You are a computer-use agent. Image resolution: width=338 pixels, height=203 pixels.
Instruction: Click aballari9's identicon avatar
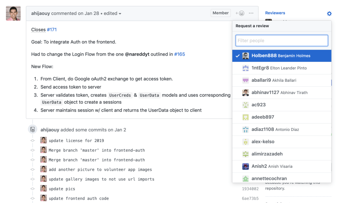[245, 80]
